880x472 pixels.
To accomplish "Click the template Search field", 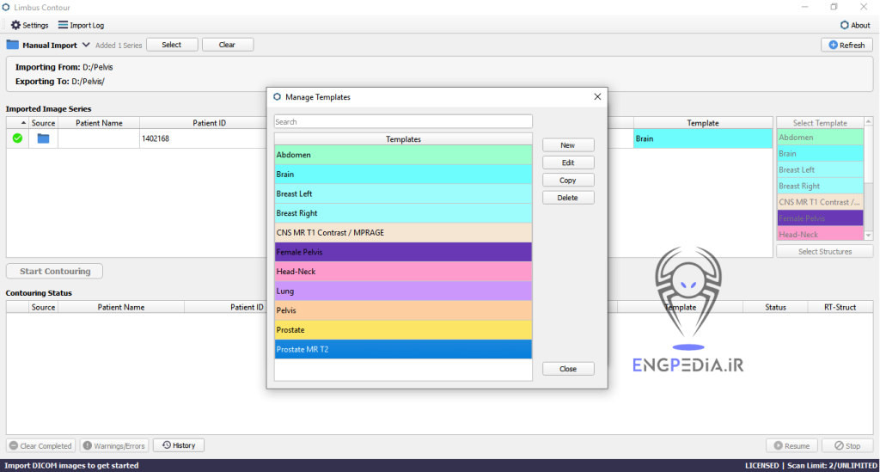I will tap(403, 122).
